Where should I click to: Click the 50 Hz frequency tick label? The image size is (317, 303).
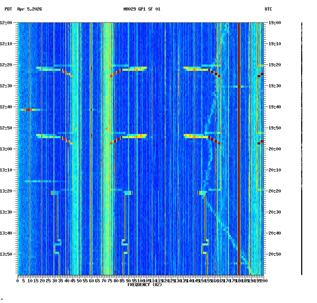coord(79,281)
